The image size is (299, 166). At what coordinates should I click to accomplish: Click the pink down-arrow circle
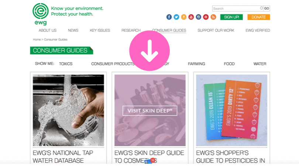coord(149,51)
